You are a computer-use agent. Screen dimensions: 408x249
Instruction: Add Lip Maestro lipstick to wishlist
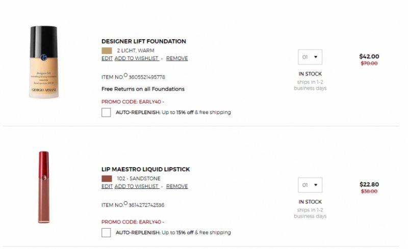tap(136, 186)
